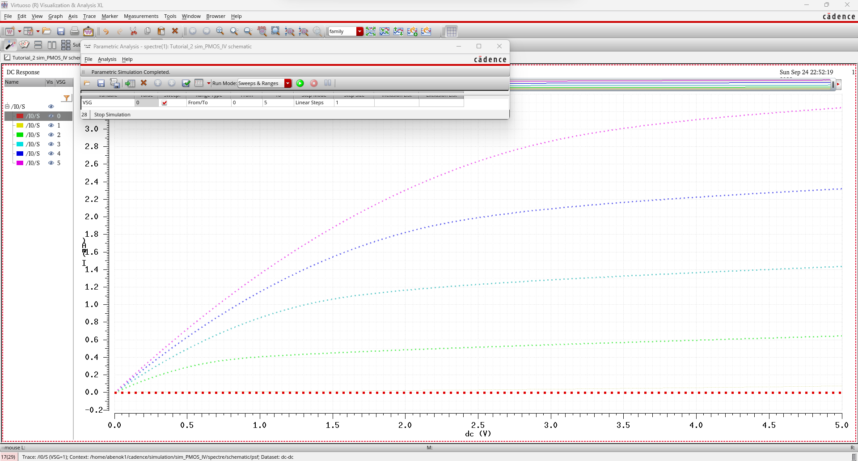Viewport: 858px width, 461px height.
Task: Open the columns view dropdown arrow in Parametric Analysis
Action: pos(208,83)
